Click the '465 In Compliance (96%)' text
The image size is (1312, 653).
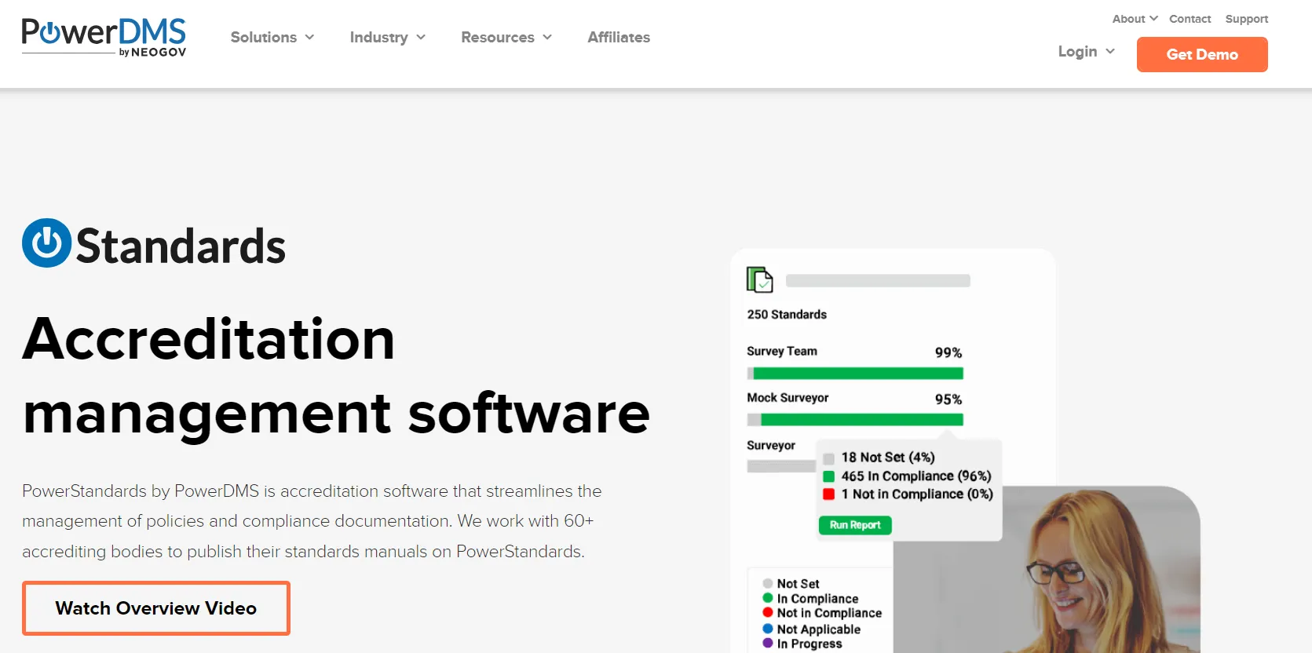(x=916, y=476)
